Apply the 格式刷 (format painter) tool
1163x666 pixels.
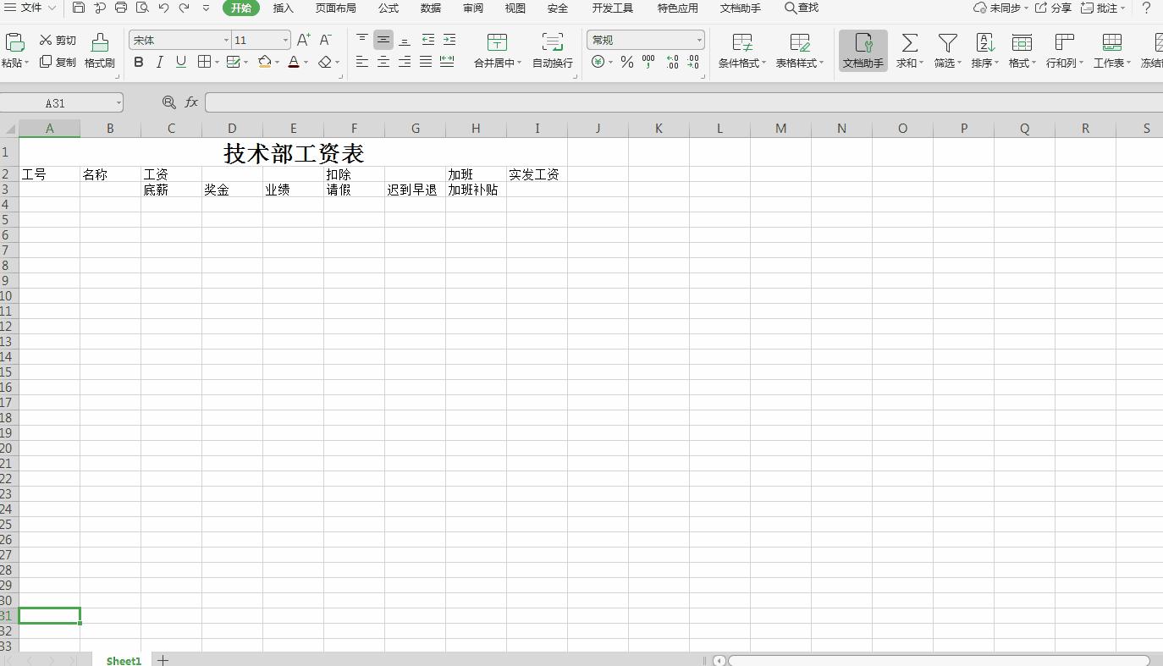point(99,49)
